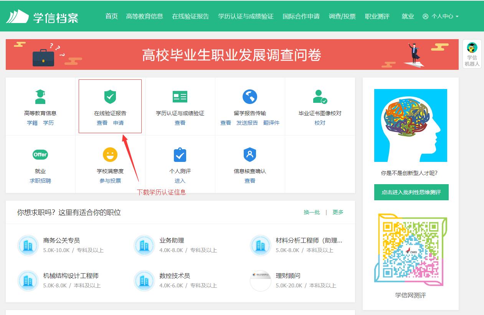Click 换一批 to refresh job listings
This screenshot has width=484, height=315.
(x=311, y=212)
